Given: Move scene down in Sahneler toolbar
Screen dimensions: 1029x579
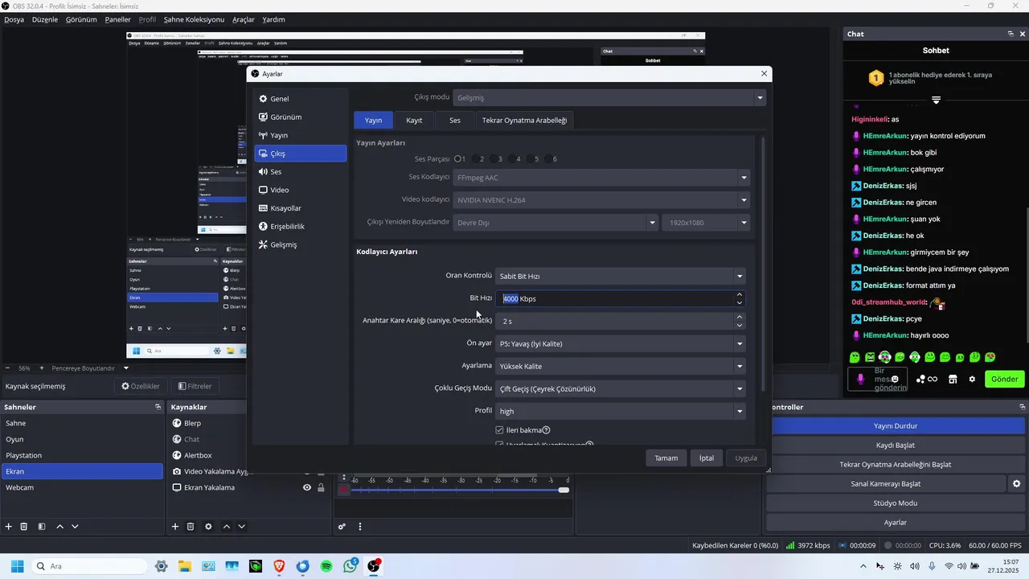Looking at the screenshot, I should point(75,527).
